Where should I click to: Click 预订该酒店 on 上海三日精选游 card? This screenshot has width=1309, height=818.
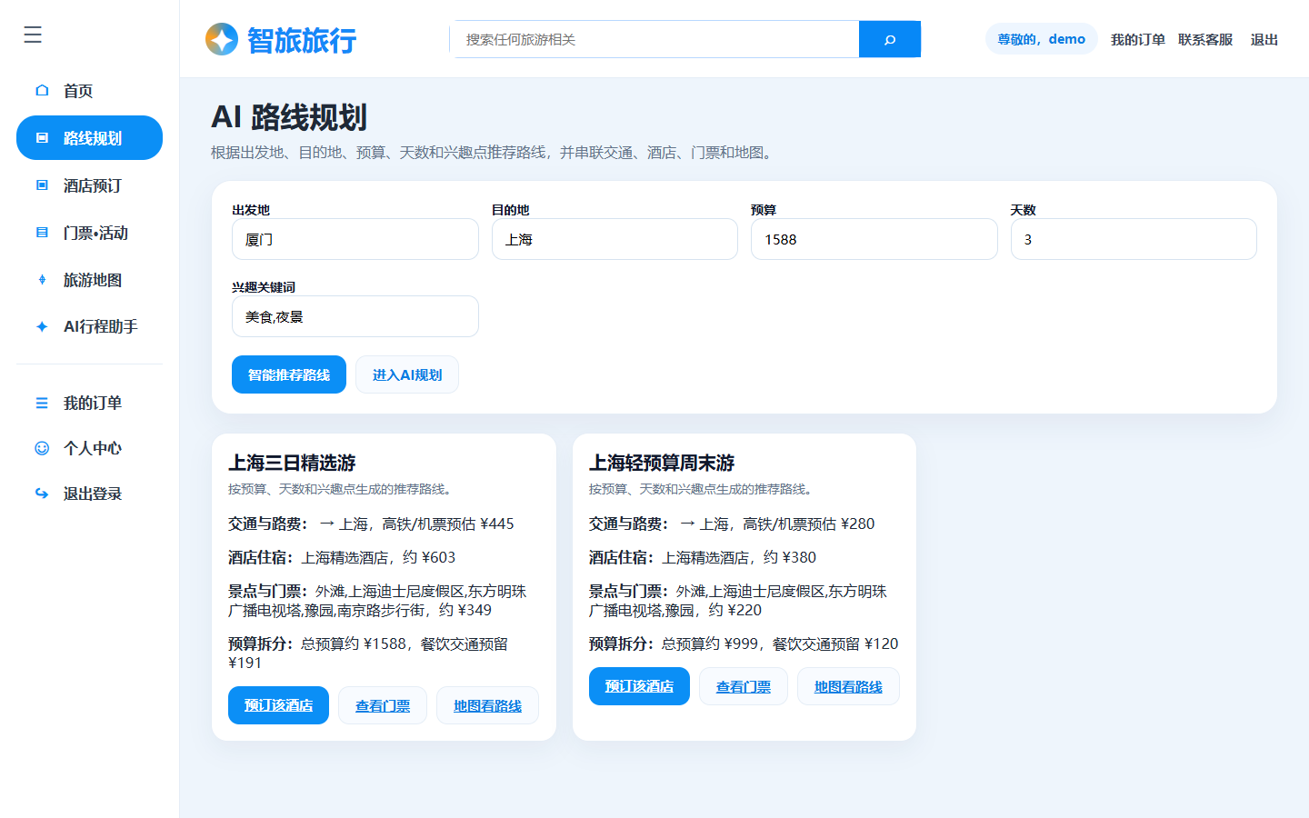click(x=278, y=705)
